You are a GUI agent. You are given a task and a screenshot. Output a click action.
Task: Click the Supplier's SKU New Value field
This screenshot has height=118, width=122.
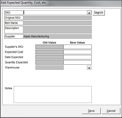coord(77,47)
